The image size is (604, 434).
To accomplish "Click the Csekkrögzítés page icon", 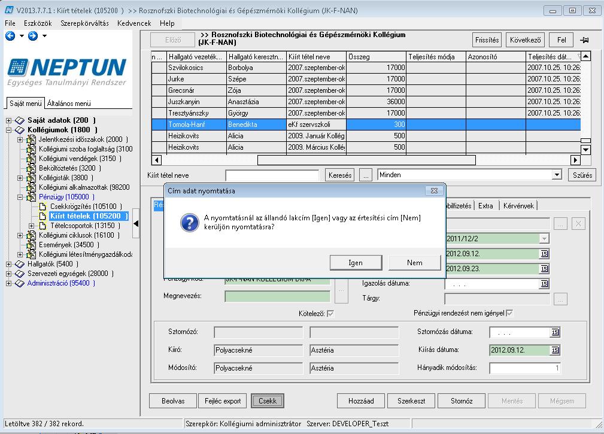I will point(43,207).
